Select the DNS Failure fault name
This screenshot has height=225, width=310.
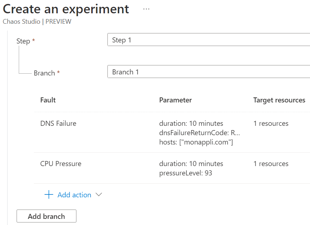58,123
